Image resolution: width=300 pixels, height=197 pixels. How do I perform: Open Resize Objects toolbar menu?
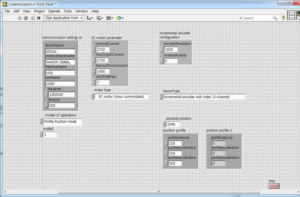click(110, 18)
